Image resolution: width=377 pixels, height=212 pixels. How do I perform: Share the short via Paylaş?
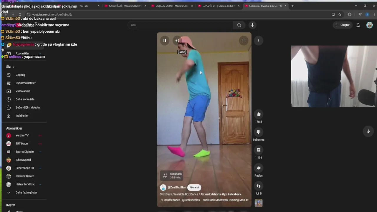click(x=259, y=168)
